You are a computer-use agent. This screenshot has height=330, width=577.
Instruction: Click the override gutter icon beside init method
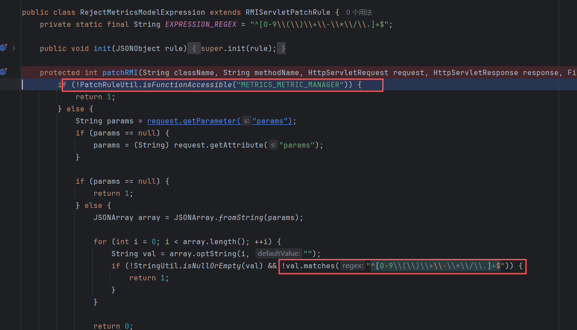(x=4, y=48)
